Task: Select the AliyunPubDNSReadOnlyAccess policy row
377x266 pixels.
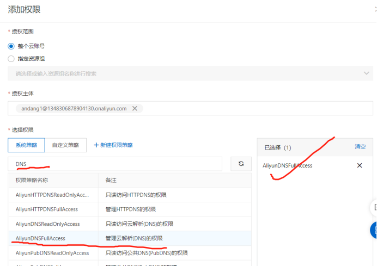Action: (52, 253)
